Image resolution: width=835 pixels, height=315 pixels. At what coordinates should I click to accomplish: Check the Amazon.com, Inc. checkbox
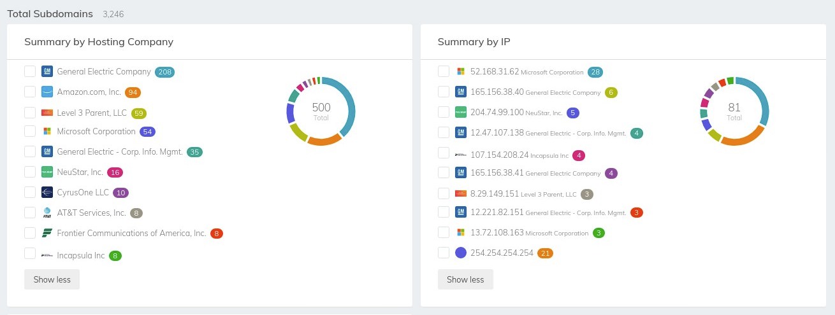point(29,92)
